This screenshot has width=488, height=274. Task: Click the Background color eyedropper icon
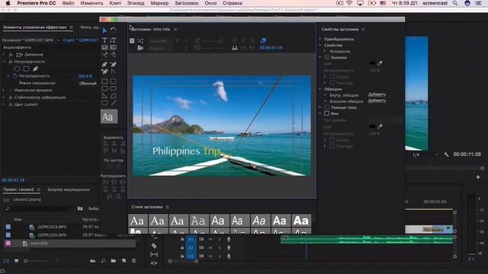[x=380, y=126]
